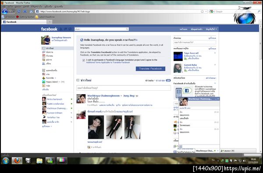The image size is (263, 173).
Task: Click the Translate Facebook button
Action: 150,69
